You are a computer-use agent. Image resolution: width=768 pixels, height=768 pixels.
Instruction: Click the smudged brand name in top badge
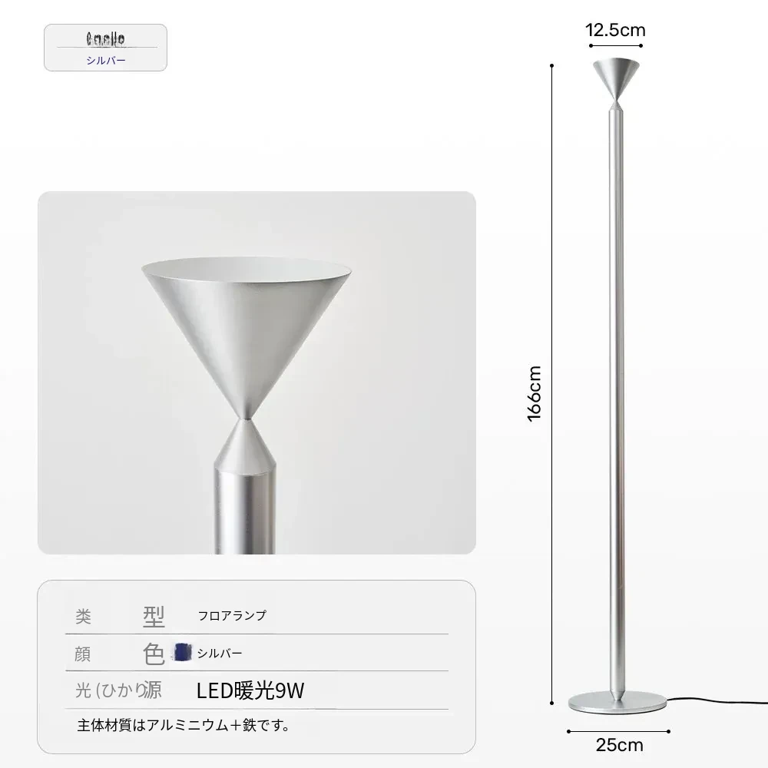(x=105, y=38)
